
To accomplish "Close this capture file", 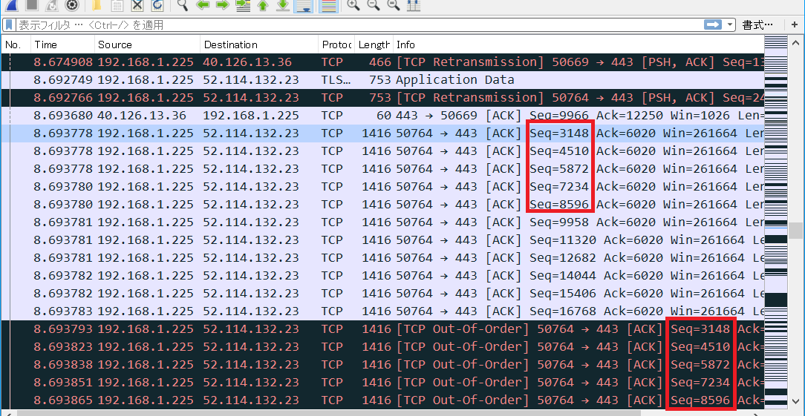I will click(x=137, y=5).
